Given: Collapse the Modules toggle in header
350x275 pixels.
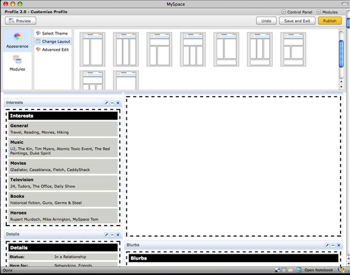Looking at the screenshot, I should point(319,12).
